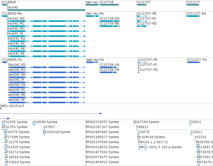Select transcript CG13707-RD

141,26
